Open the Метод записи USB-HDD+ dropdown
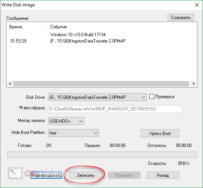The width and height of the screenshot is (203, 188). [66, 121]
